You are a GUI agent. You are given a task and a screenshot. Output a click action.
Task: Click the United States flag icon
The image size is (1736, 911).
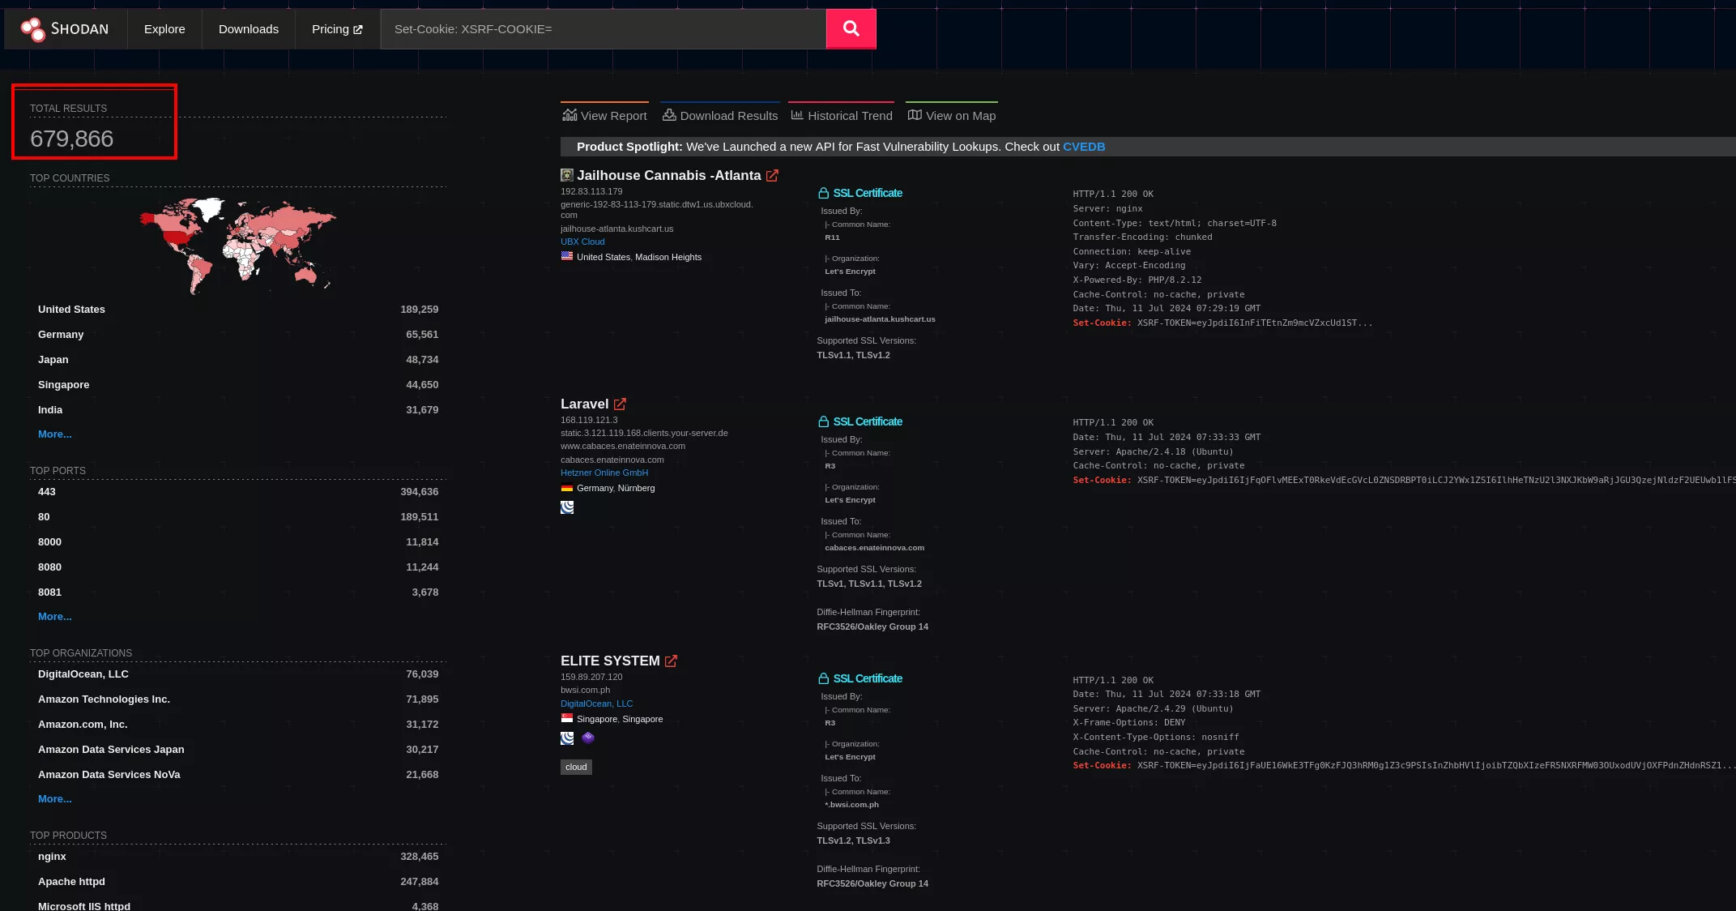[x=567, y=256]
